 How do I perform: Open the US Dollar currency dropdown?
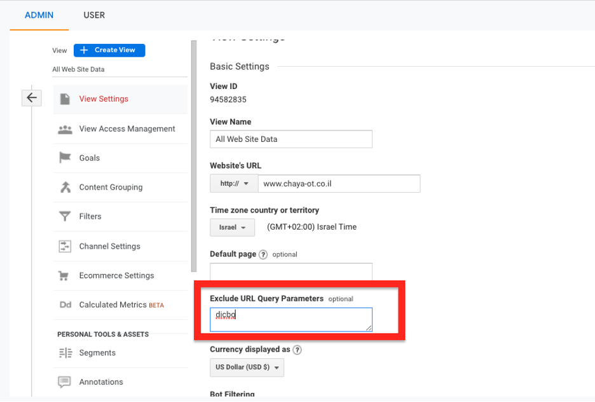pyautogui.click(x=247, y=368)
